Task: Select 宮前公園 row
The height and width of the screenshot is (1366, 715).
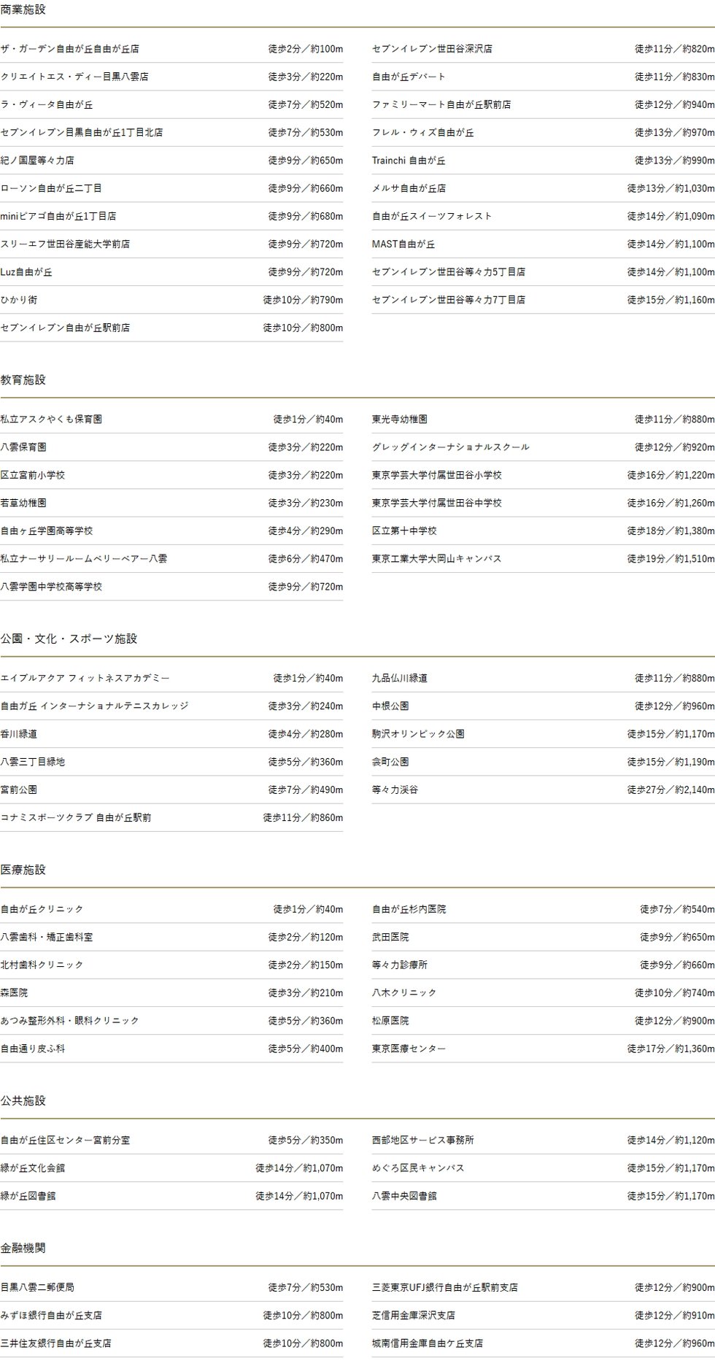Action: [171, 790]
